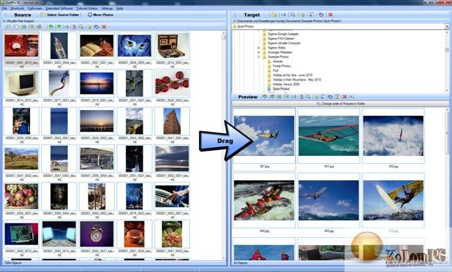Select the Forest-Photos folder in tree
Viewport: 452px width, 272px height.
click(281, 66)
